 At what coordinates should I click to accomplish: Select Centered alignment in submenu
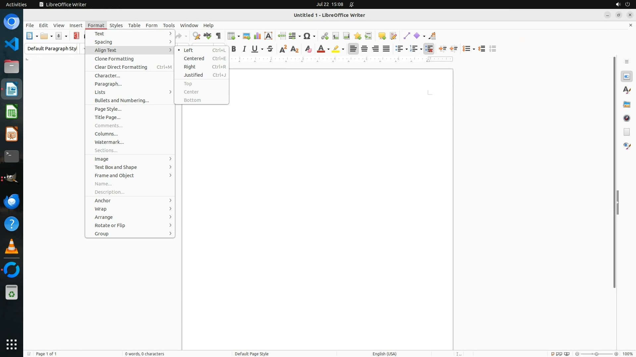coord(194,59)
